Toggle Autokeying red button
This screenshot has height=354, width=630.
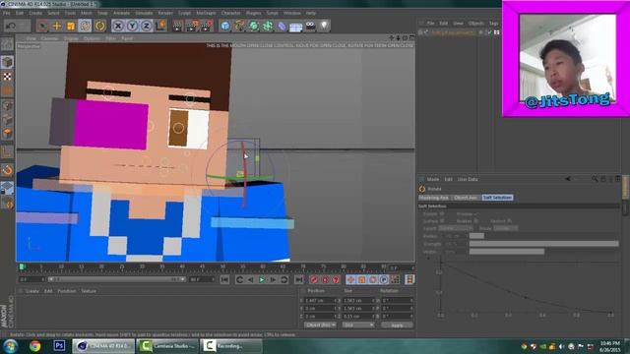click(325, 279)
